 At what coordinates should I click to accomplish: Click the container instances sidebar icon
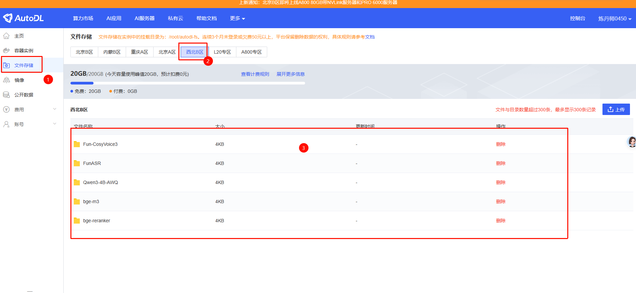tap(6, 51)
